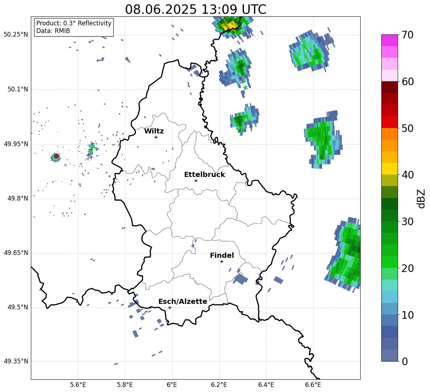Click the yellow high-reflectivity storm core at top
430x392 pixels.
coord(230,25)
